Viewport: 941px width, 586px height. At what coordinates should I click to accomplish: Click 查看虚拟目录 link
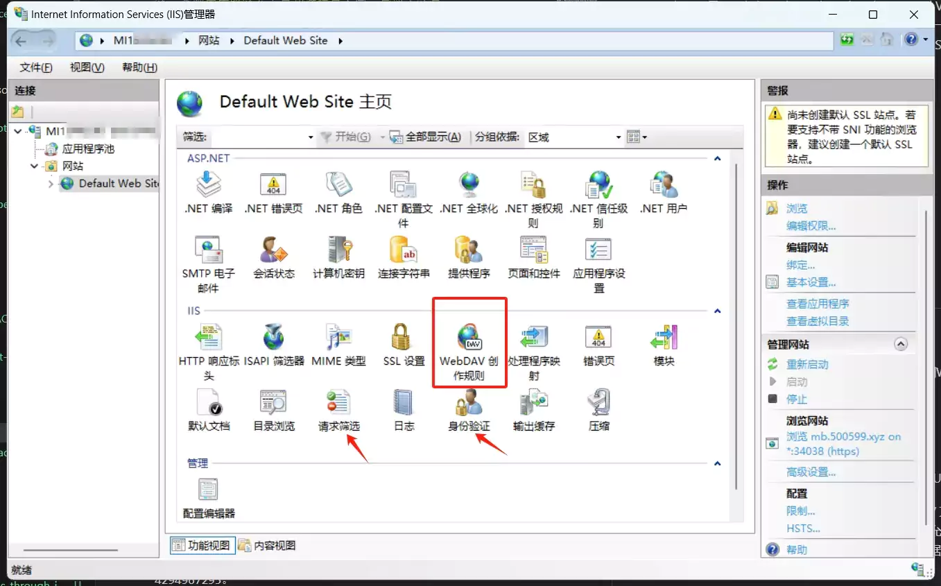[818, 321]
